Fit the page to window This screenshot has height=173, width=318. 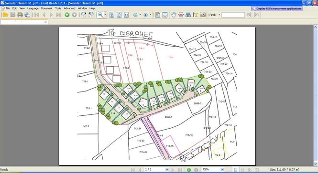119,15
